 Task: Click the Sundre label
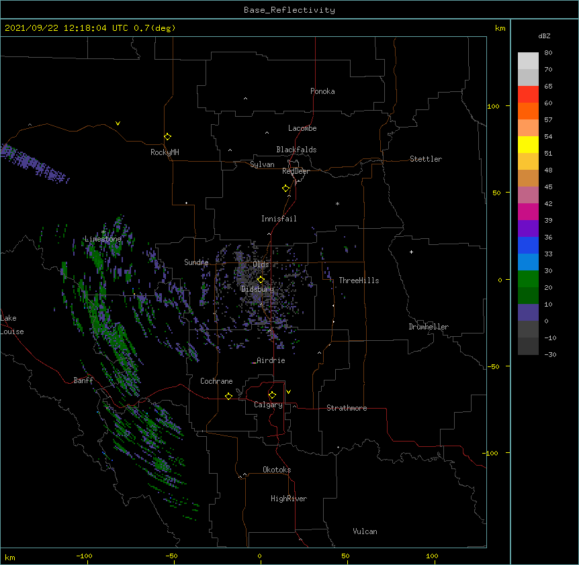tap(196, 262)
